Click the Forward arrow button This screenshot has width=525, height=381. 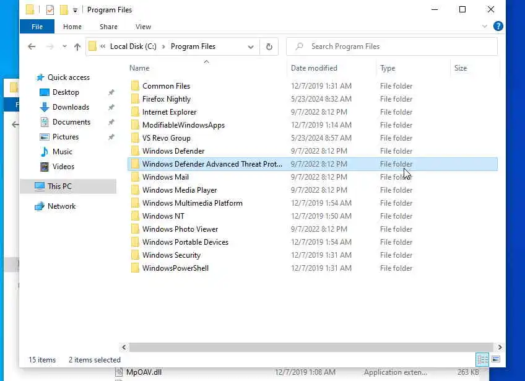tap(50, 46)
